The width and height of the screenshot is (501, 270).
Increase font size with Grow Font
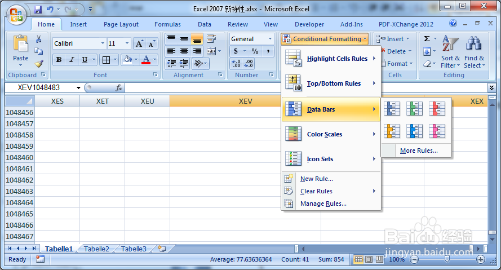tap(139, 43)
